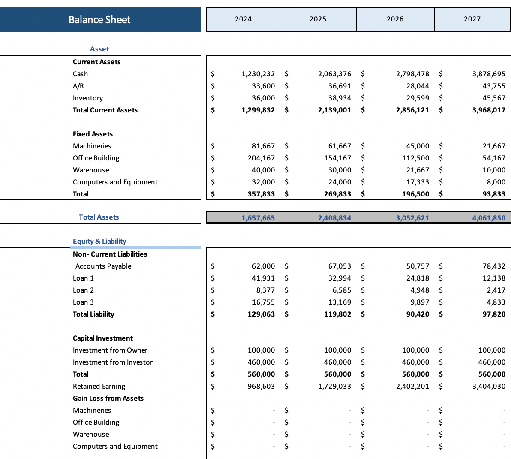Screen dimensions: 511x459
Task: Select the Asset section heading
Action: tap(99, 49)
